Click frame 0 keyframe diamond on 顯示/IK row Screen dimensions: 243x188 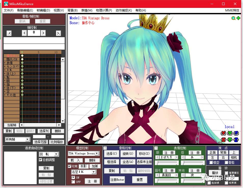(22, 59)
